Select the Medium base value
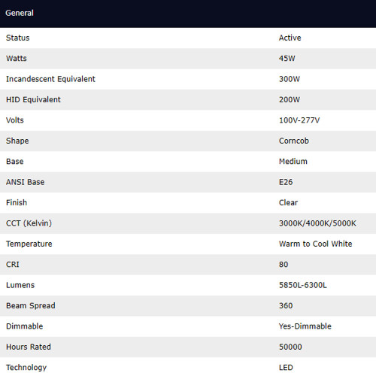This screenshot has width=376, height=376. [293, 162]
